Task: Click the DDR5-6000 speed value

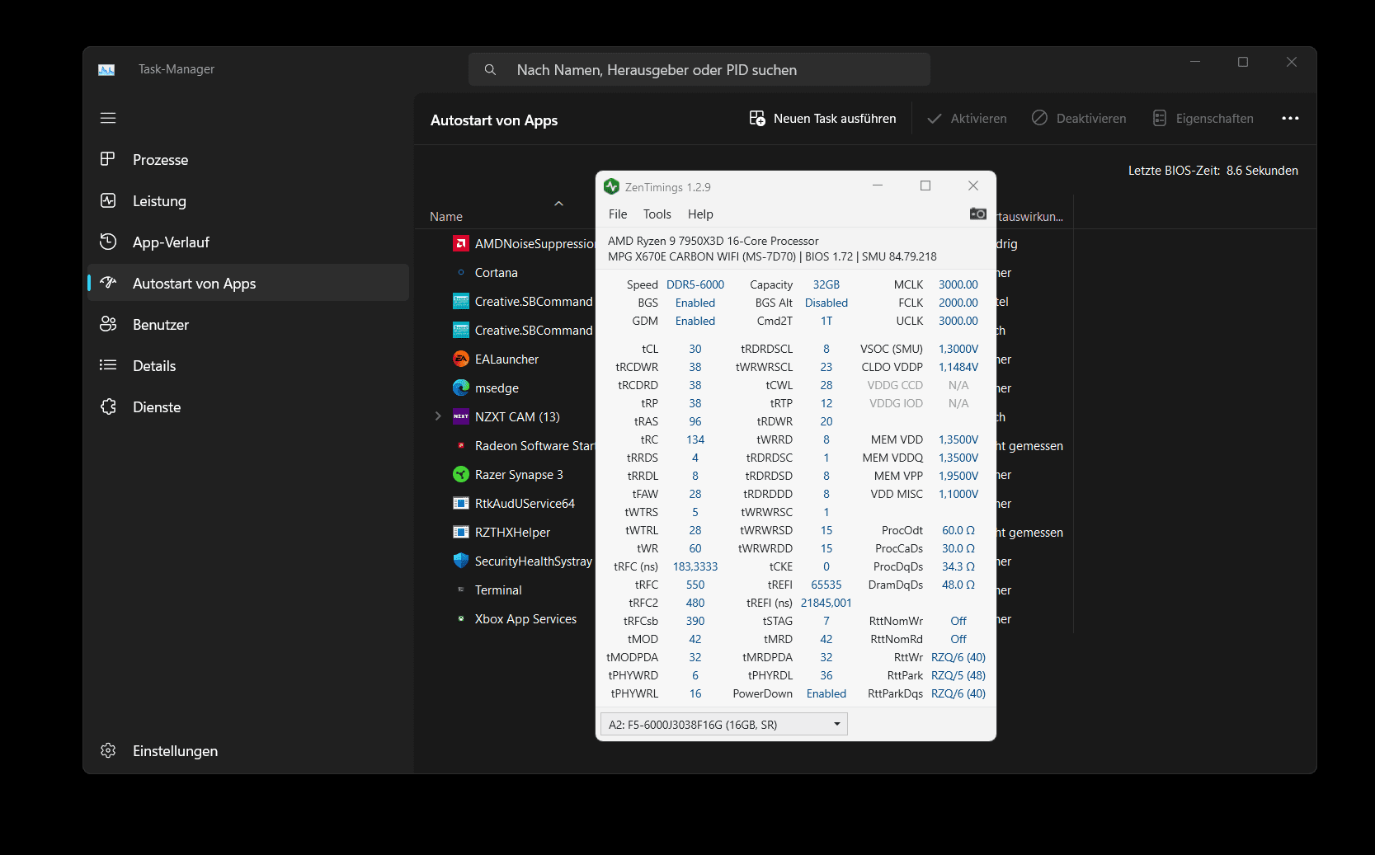Action: [x=695, y=285]
